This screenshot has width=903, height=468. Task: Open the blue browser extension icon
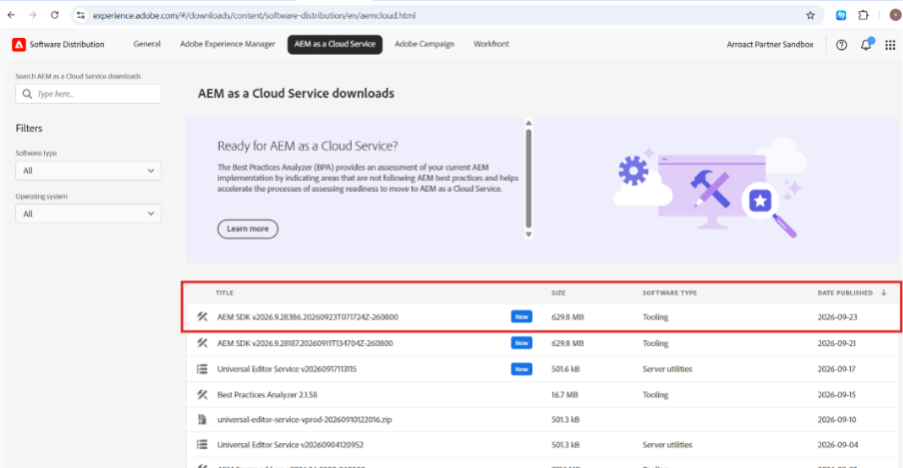pos(841,16)
